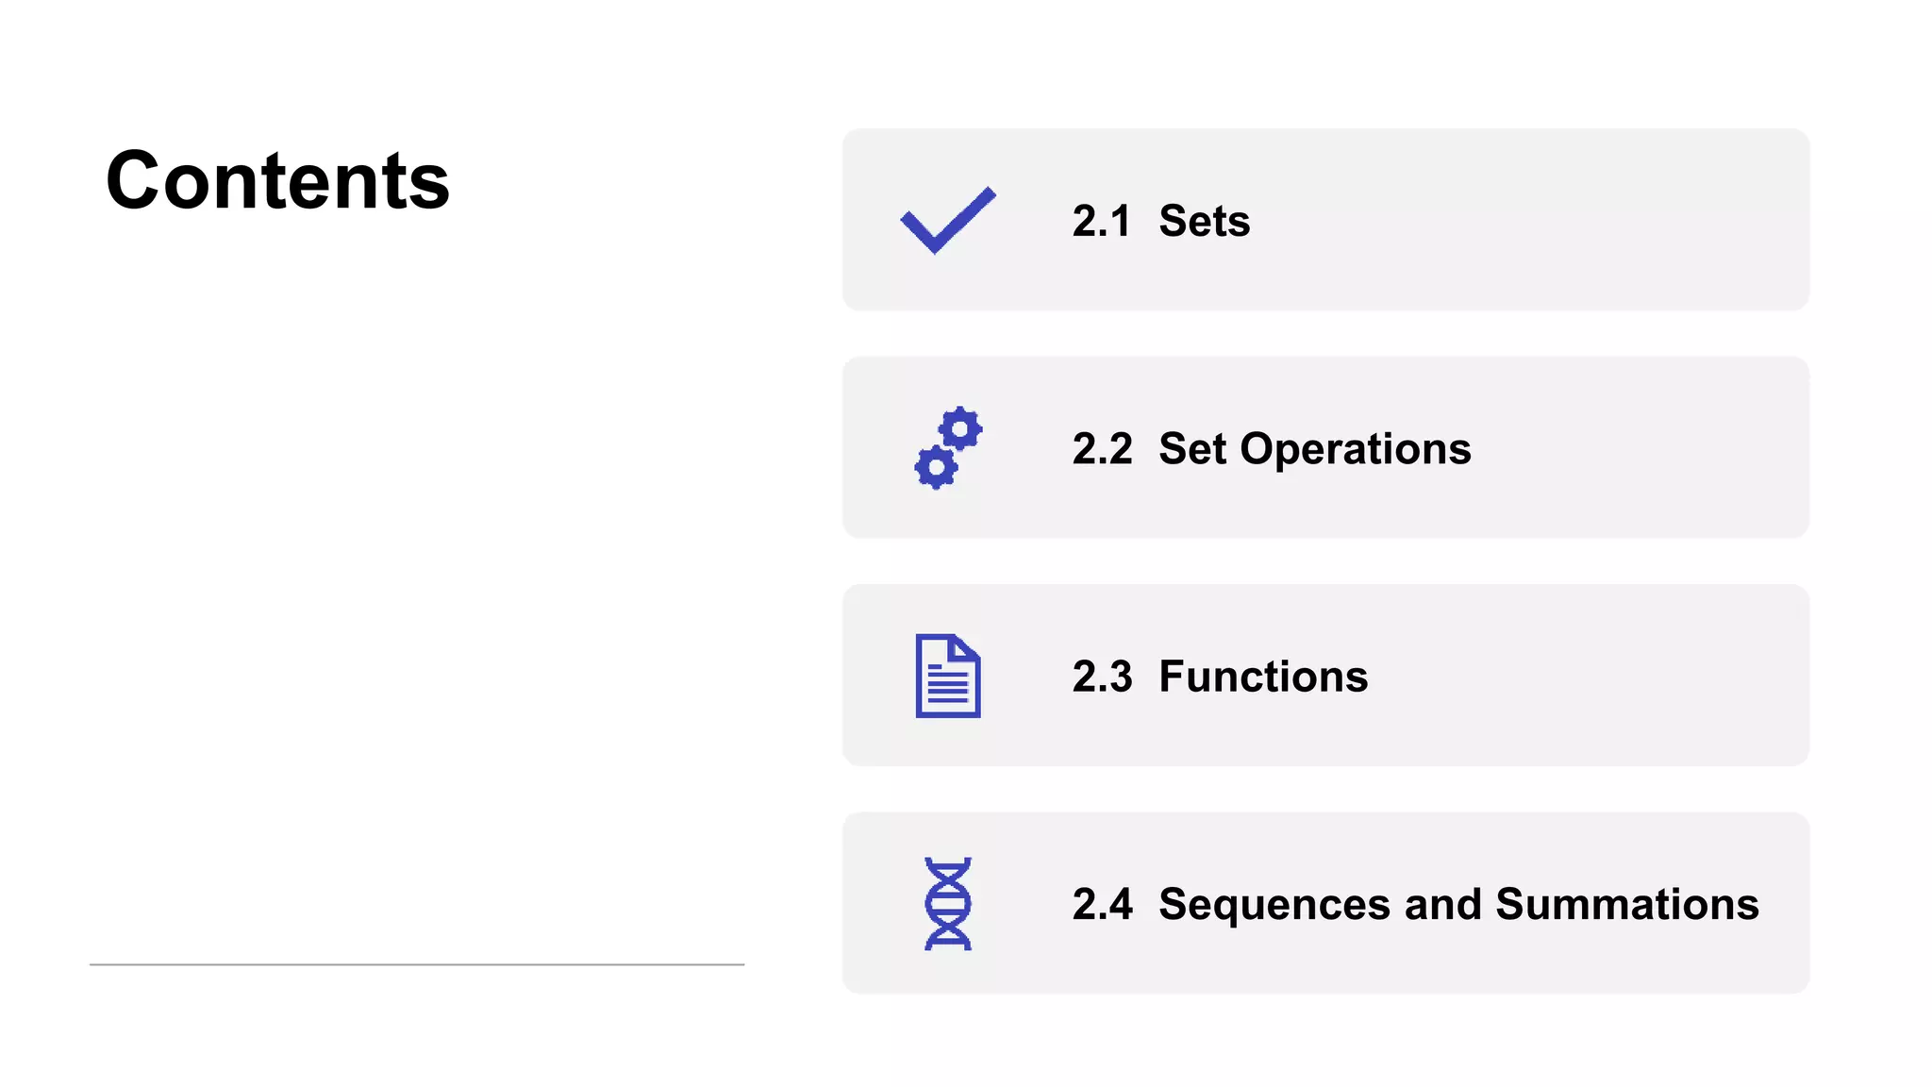Image resolution: width=1932 pixels, height=1087 pixels.
Task: Select the lower left gear
Action: click(936, 468)
